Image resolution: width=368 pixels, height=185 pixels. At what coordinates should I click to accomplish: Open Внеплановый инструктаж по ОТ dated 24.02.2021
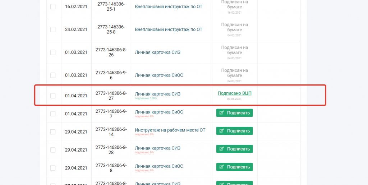point(169,29)
